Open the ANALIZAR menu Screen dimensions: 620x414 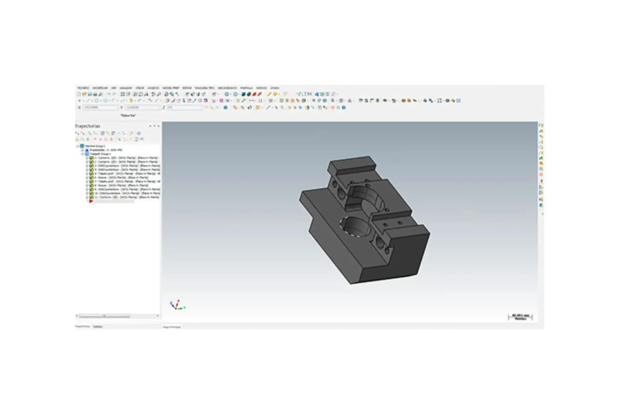click(x=126, y=88)
